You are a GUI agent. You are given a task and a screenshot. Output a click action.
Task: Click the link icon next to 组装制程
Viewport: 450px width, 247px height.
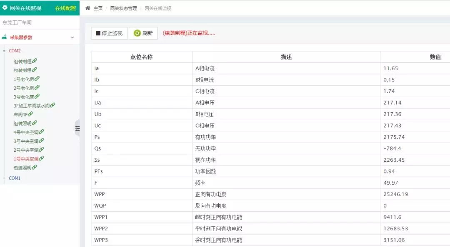point(34,60)
